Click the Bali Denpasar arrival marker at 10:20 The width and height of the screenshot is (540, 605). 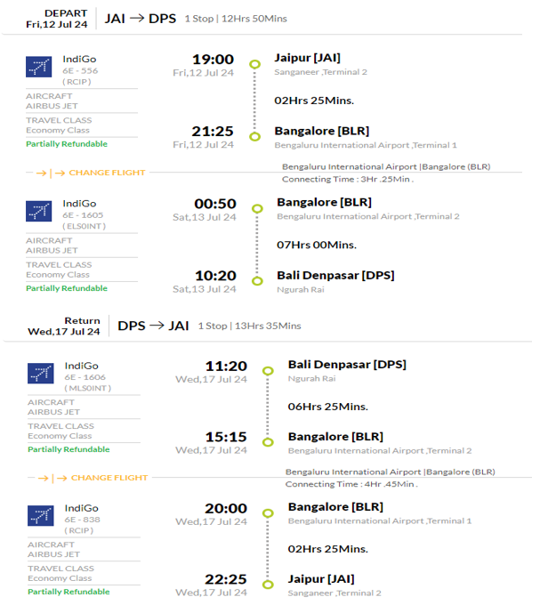257,281
